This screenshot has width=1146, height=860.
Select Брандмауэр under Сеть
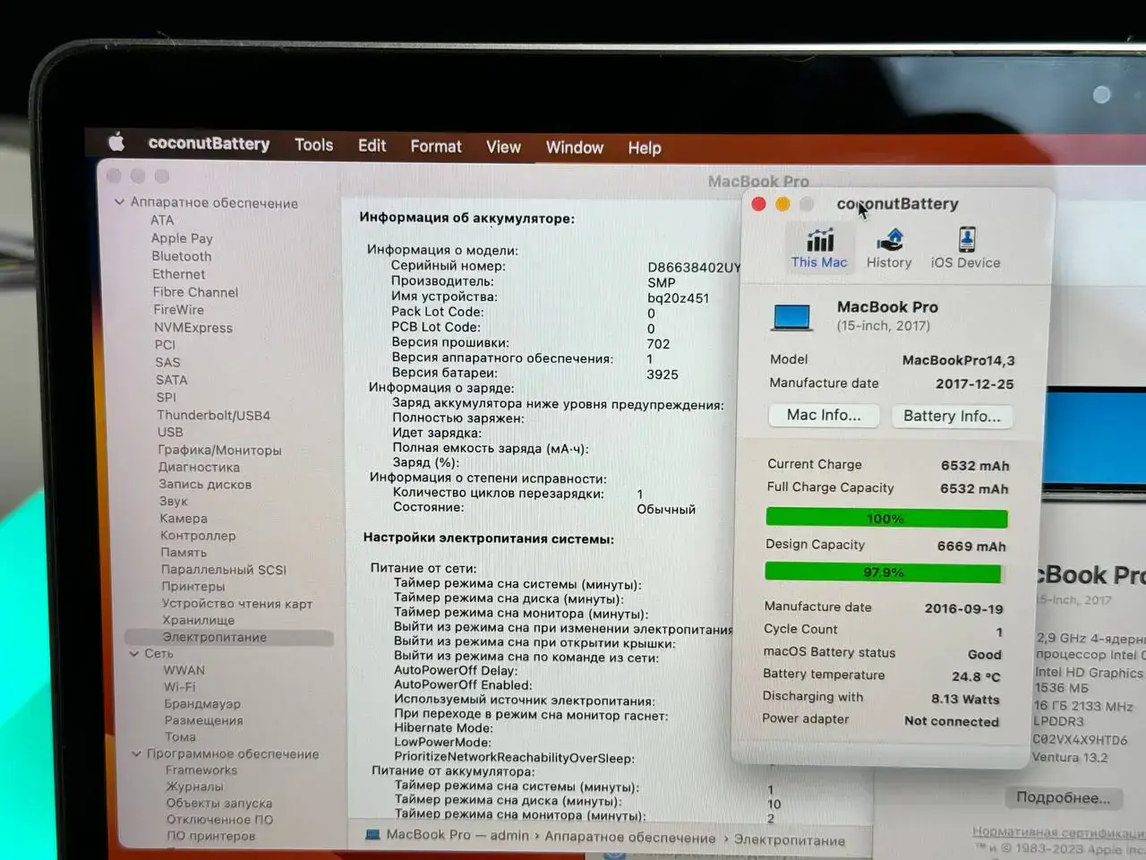202,704
